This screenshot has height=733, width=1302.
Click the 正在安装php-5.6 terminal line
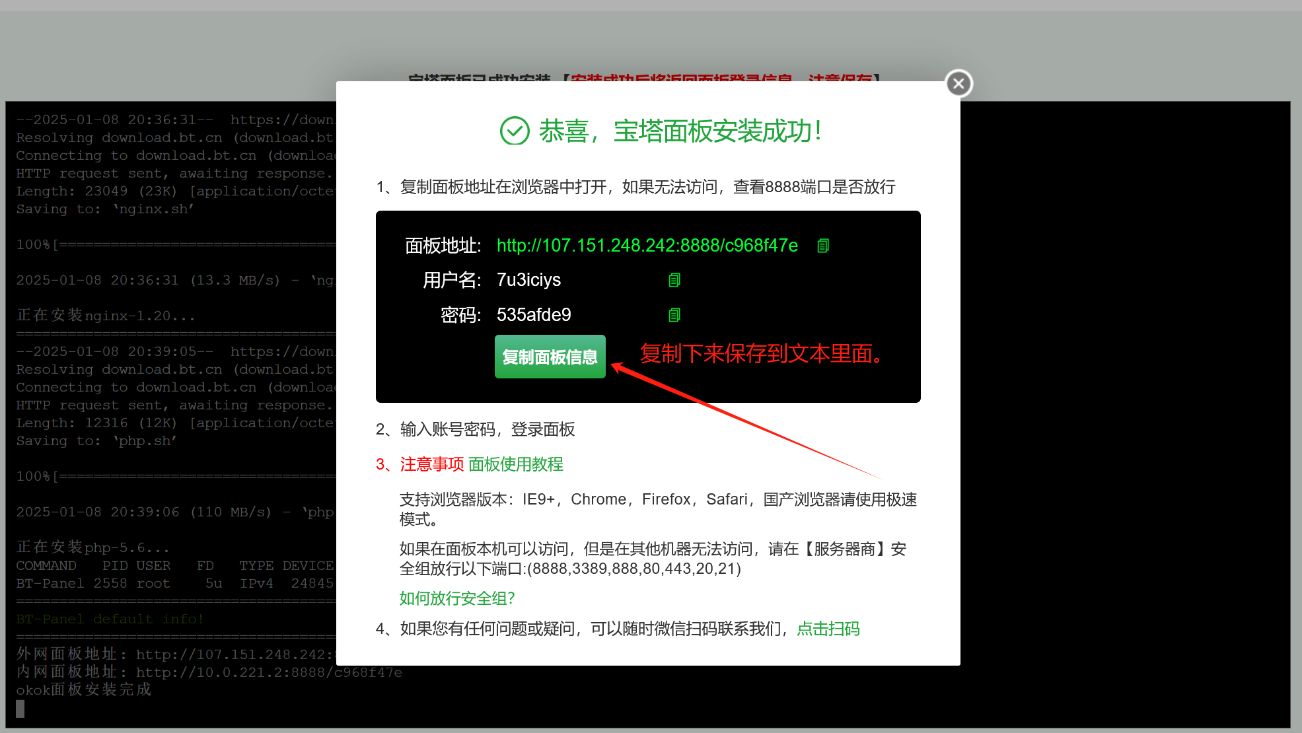coord(93,547)
